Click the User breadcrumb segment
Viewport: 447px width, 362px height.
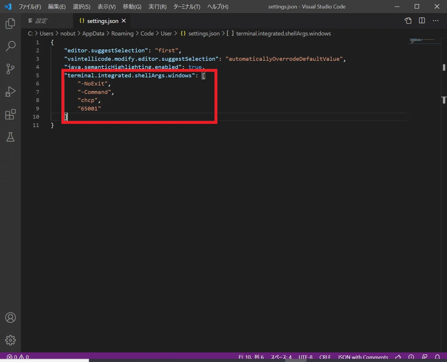(x=166, y=33)
